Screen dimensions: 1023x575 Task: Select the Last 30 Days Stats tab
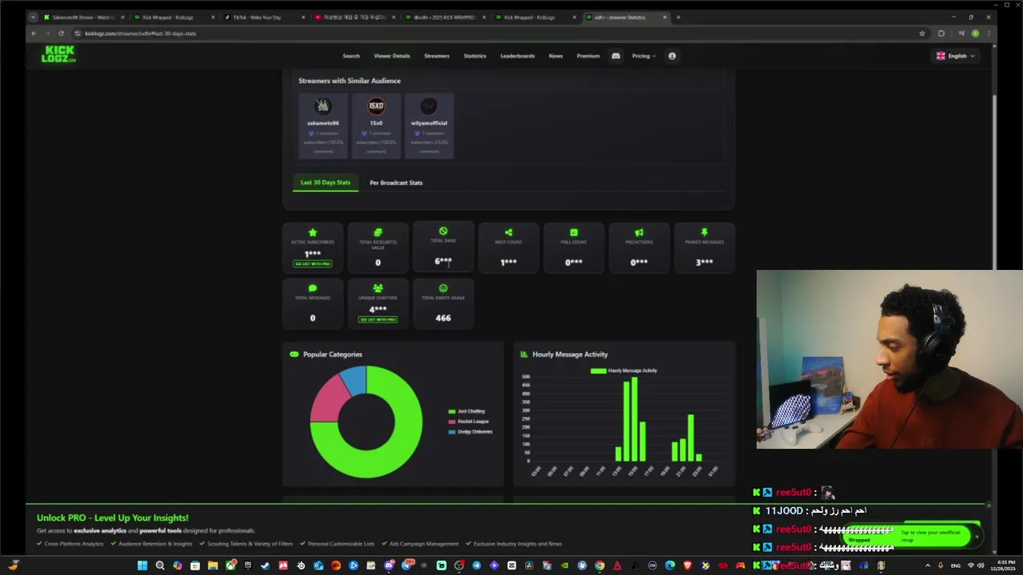325,182
